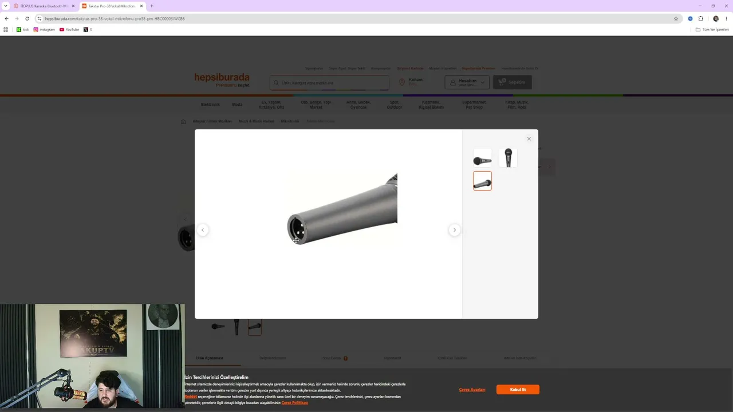Open the tab search dropdown
The image size is (733, 412).
(5, 6)
